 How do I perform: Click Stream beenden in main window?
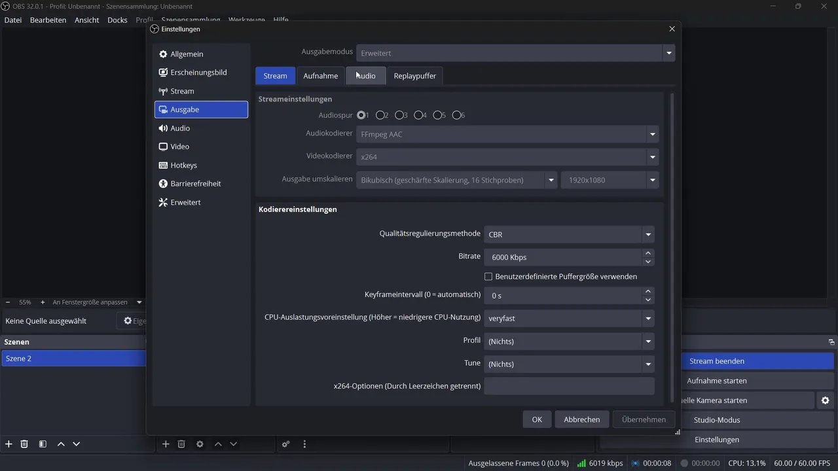pos(717,361)
